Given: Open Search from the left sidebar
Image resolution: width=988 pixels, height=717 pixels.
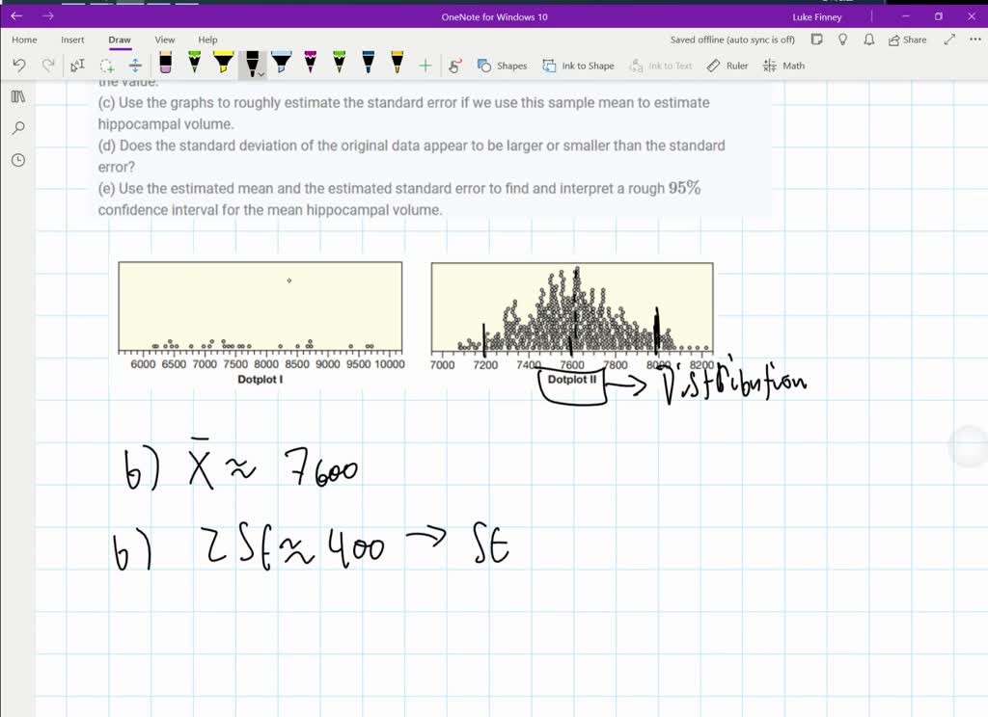Looking at the screenshot, I should [17, 127].
